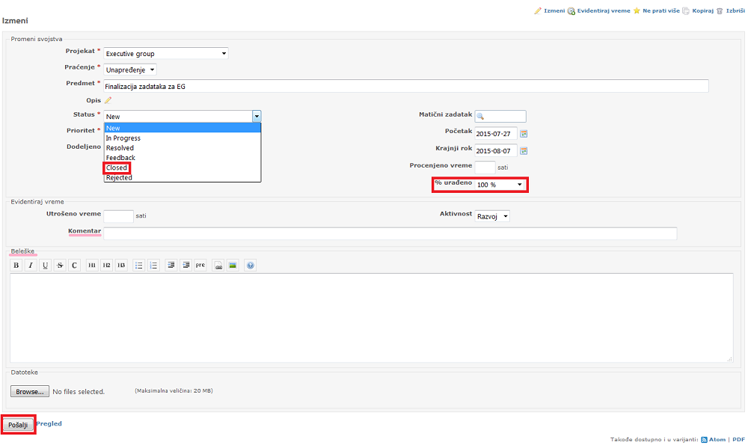Click the strikethrough formatting icon
The image size is (748, 445).
click(60, 266)
